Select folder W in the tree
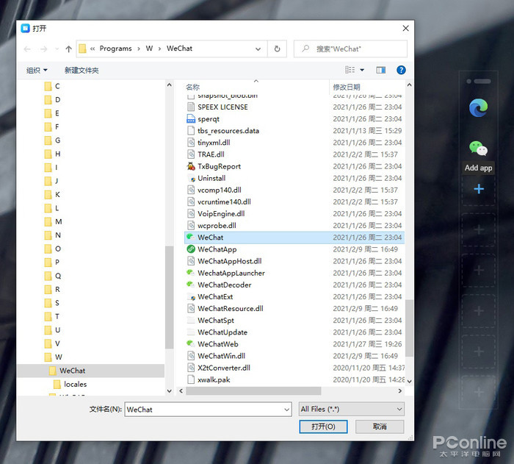 pyautogui.click(x=54, y=357)
